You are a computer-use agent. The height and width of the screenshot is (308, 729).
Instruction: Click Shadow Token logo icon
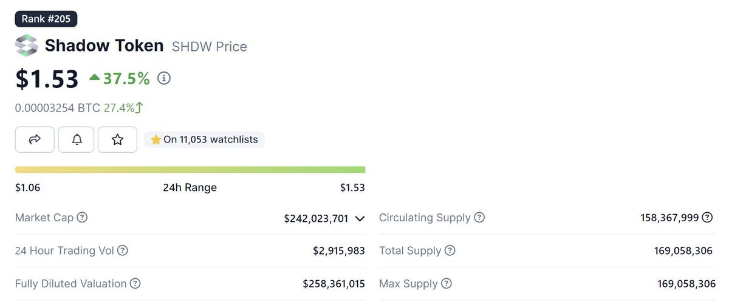[26, 45]
